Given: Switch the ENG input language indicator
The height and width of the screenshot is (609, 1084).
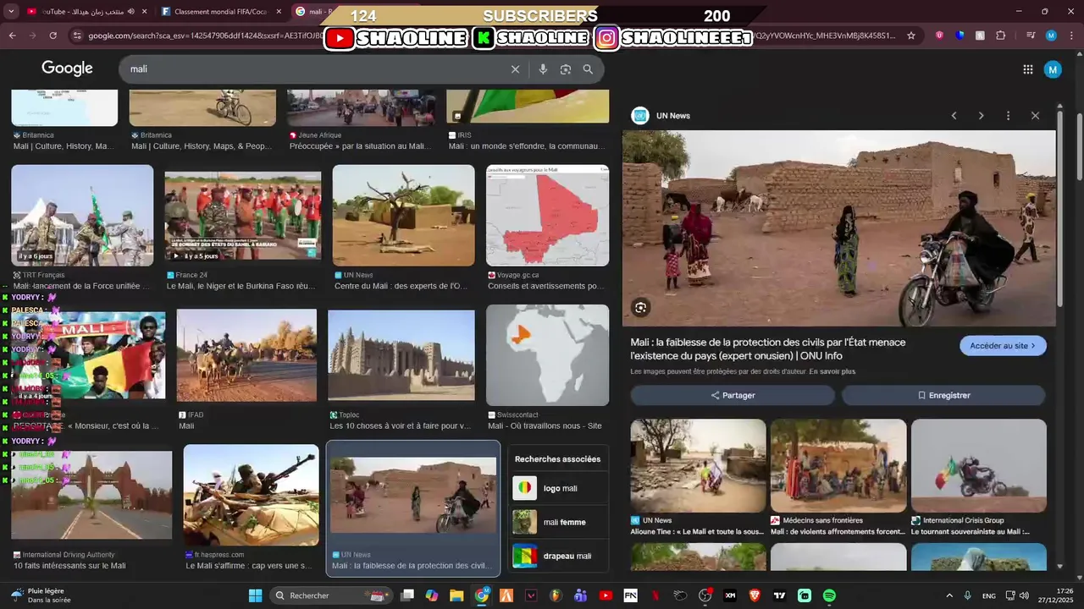Looking at the screenshot, I should click(989, 595).
